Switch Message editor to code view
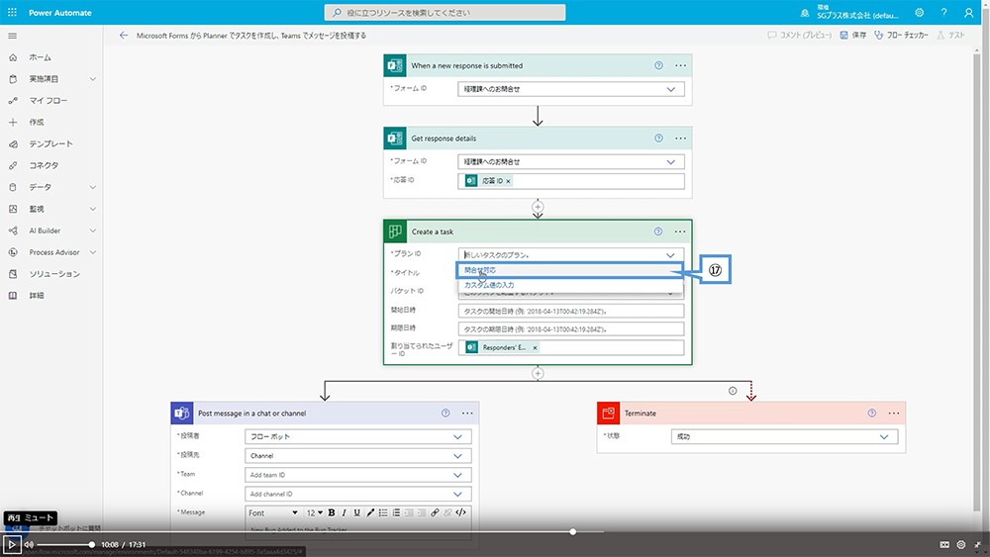The height and width of the screenshot is (557, 990). point(461,512)
